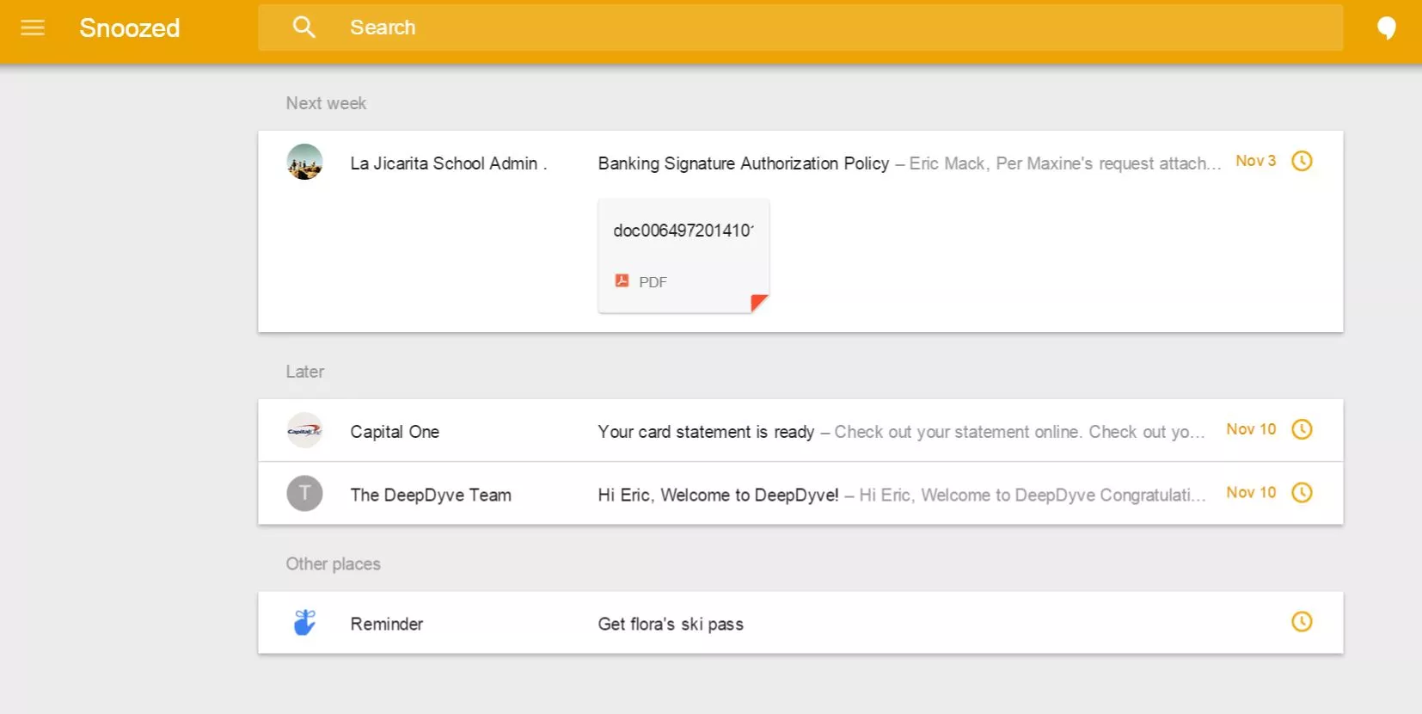Image resolution: width=1422 pixels, height=714 pixels.
Task: Open the doc006497201410 PDF attachment
Action: (683, 255)
